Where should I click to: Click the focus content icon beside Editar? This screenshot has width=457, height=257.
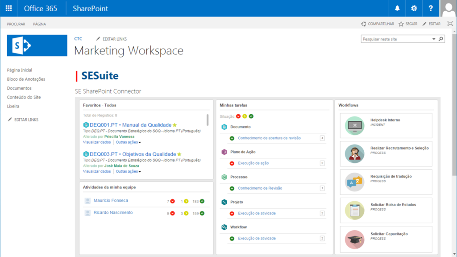(x=450, y=24)
